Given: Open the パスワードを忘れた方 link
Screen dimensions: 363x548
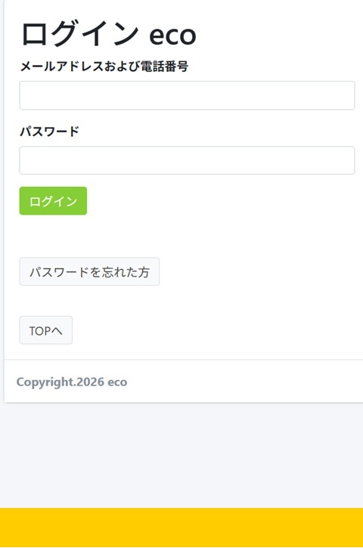Looking at the screenshot, I should click(89, 271).
